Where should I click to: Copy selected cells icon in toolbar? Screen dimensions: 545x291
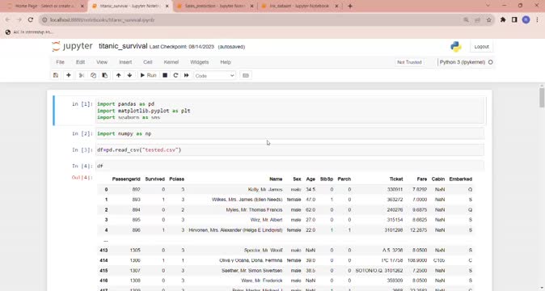(93, 75)
